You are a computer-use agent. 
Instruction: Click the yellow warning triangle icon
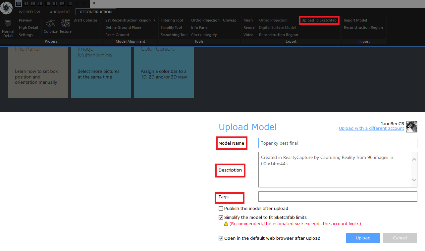click(226, 224)
